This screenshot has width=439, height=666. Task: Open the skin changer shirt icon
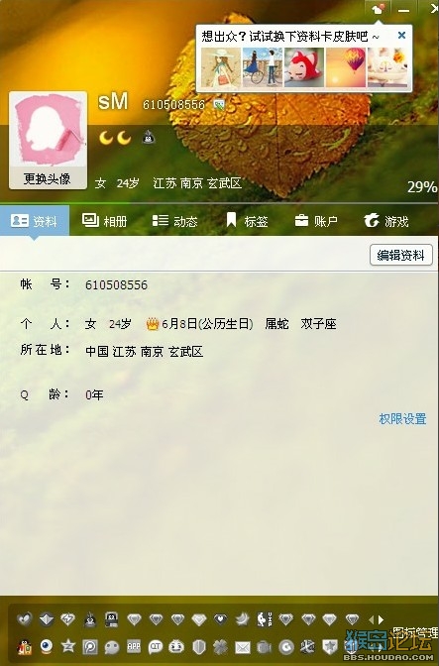(x=378, y=9)
